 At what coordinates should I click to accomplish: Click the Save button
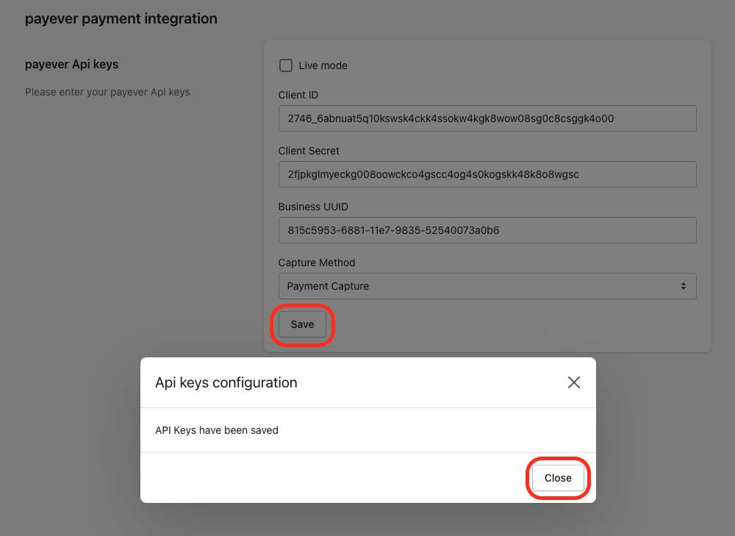(x=302, y=324)
